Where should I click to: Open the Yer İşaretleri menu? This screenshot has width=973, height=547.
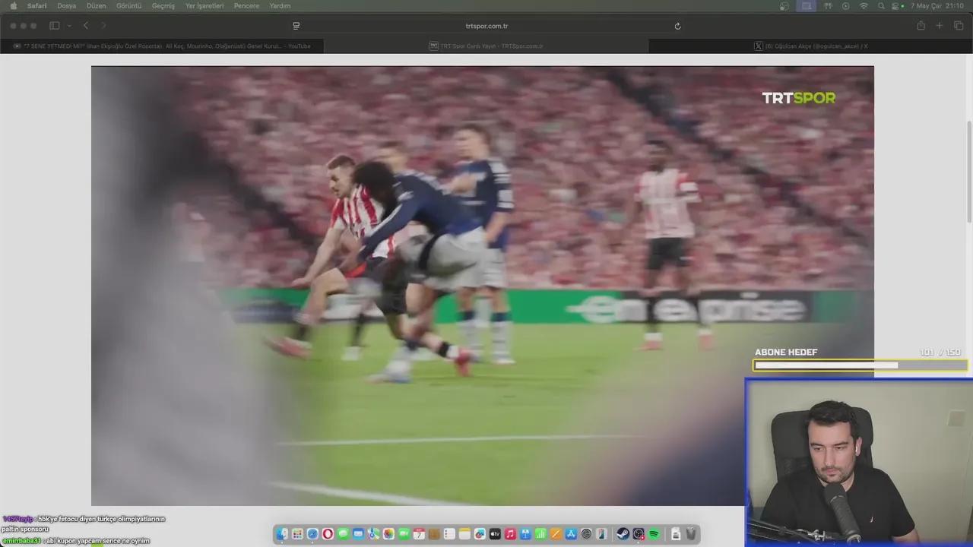coord(204,5)
